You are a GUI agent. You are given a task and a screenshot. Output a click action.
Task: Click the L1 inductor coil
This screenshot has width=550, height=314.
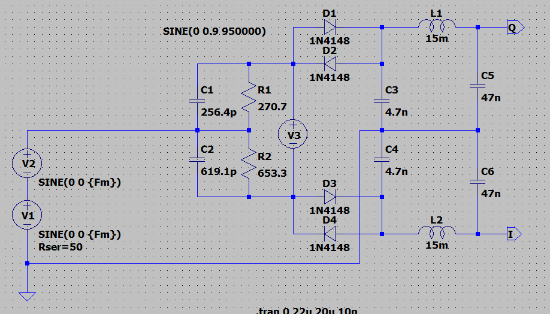(x=437, y=25)
